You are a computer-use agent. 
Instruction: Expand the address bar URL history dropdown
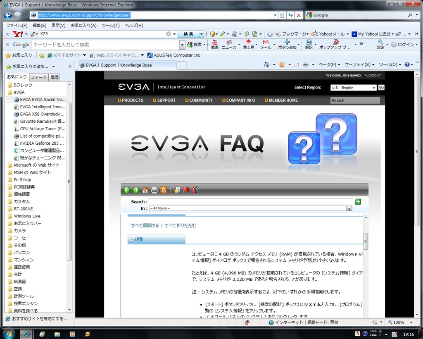(275, 15)
